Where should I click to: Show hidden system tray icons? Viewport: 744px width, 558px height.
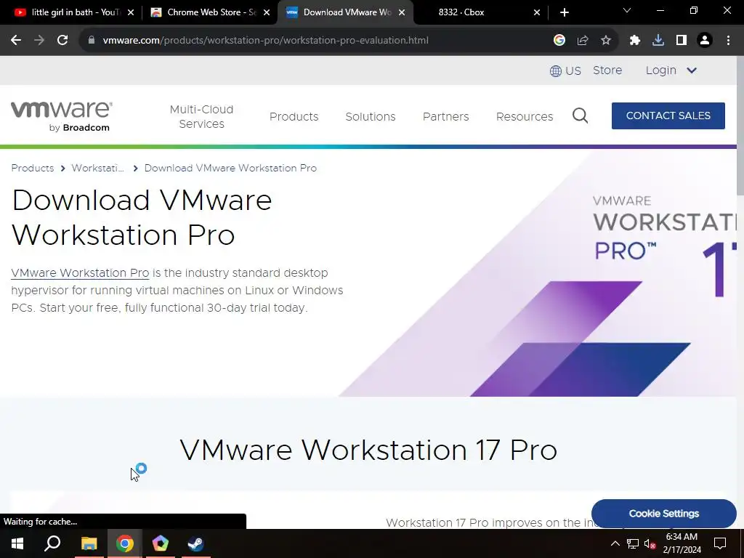coord(615,543)
